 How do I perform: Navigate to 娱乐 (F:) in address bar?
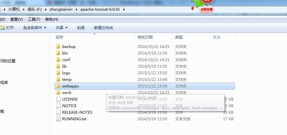pos(35,9)
